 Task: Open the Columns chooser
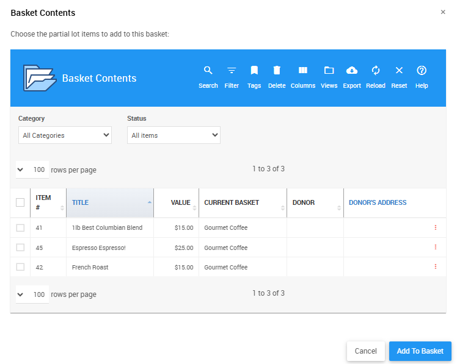click(302, 77)
